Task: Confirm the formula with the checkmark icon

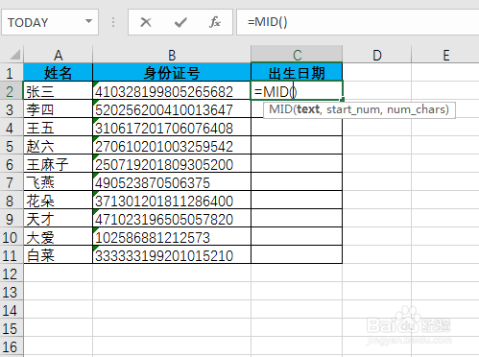Action: 180,22
